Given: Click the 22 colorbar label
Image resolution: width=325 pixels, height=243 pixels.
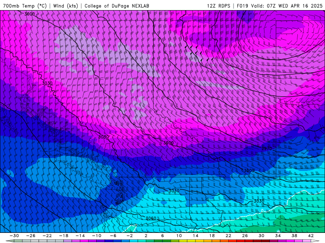Looking at the screenshot, I should click(228, 236).
